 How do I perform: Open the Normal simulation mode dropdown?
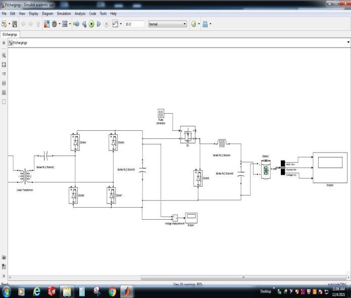[168, 24]
